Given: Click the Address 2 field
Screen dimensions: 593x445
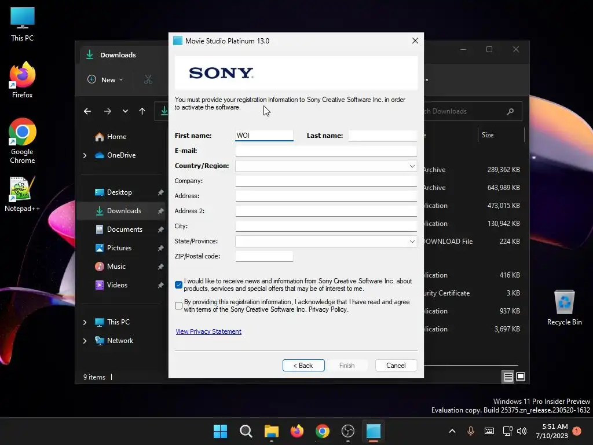Looking at the screenshot, I should [x=326, y=211].
